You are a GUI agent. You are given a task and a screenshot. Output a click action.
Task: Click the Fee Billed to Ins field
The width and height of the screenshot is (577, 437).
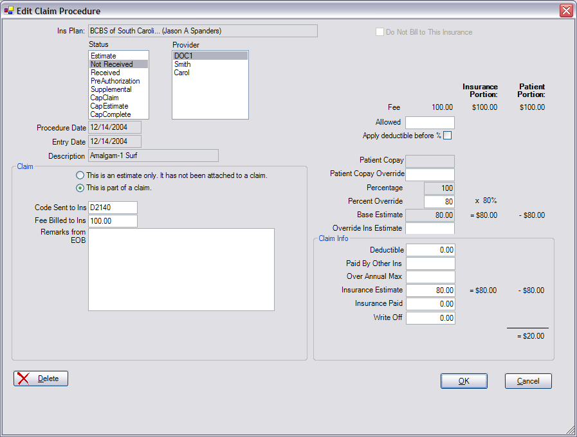pos(113,221)
